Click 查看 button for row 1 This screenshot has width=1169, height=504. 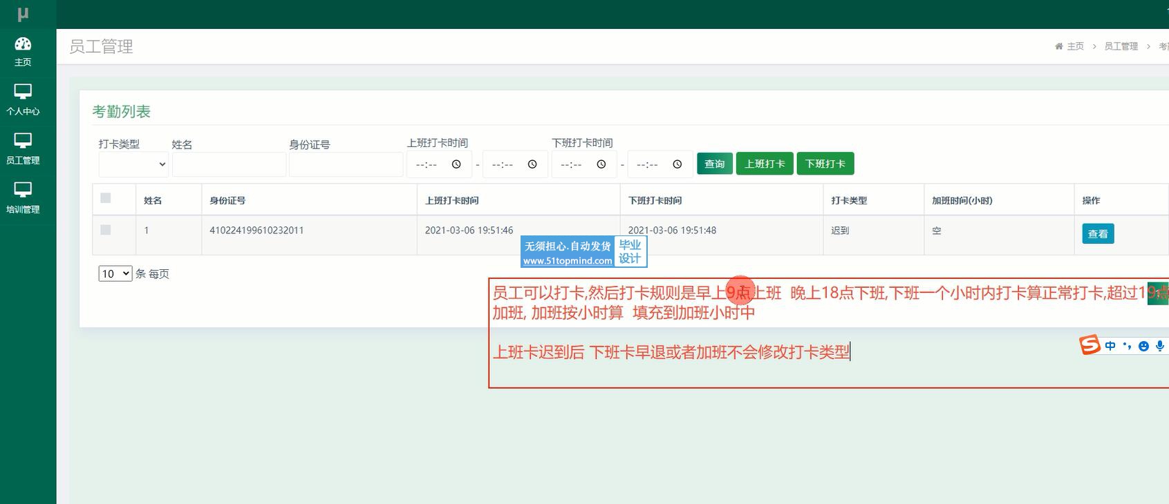click(x=1097, y=234)
